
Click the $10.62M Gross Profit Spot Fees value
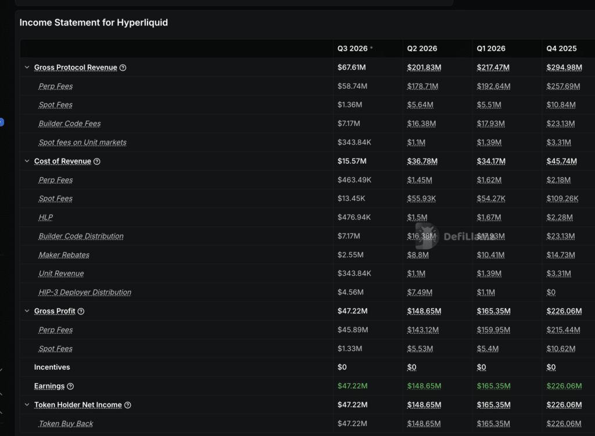pyautogui.click(x=561, y=348)
